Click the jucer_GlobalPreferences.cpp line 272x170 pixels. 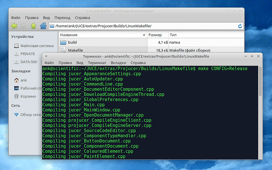point(90,100)
